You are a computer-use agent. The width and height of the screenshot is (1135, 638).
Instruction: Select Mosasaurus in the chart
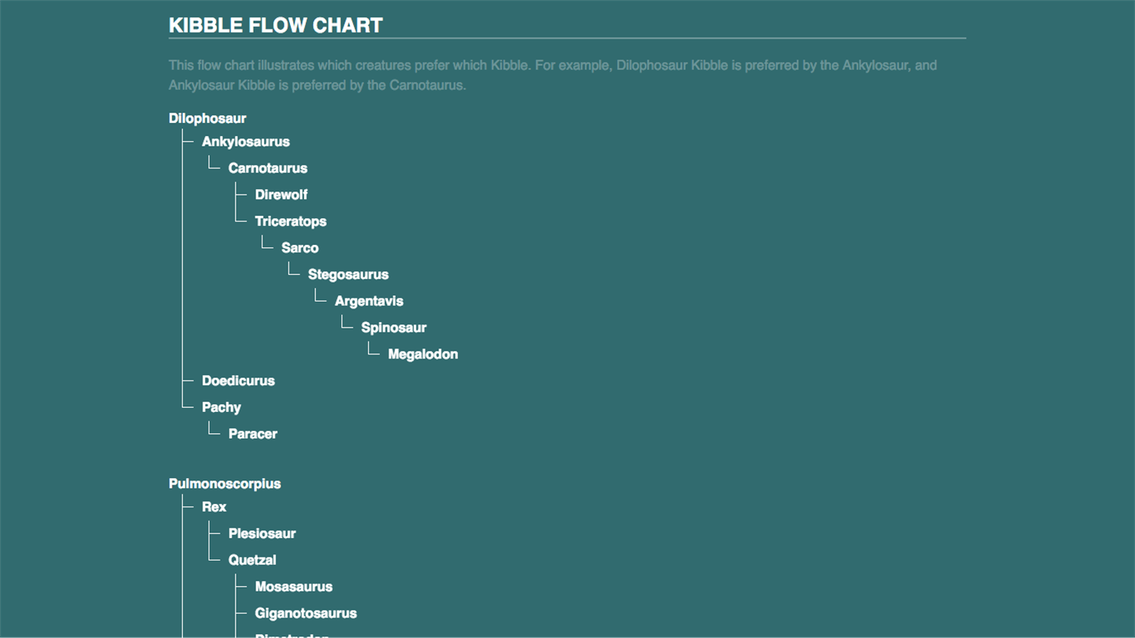click(293, 587)
